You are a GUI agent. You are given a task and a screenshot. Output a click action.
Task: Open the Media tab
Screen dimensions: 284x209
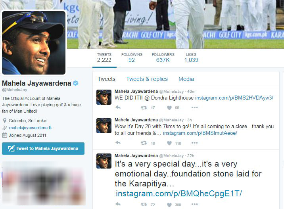point(186,79)
